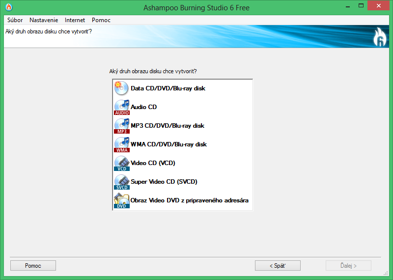Maximize the Ashampoo Burning Studio window
This screenshot has width=393, height=280.
click(361, 6)
